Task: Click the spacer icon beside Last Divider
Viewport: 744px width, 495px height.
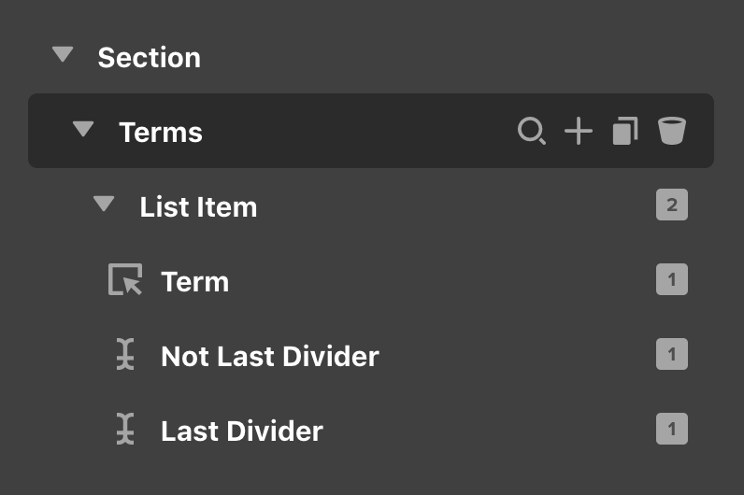Action: [125, 430]
